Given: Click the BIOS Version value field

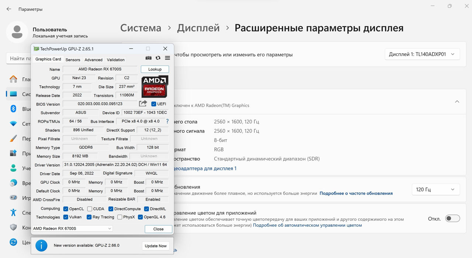Looking at the screenshot, I should (100, 104).
